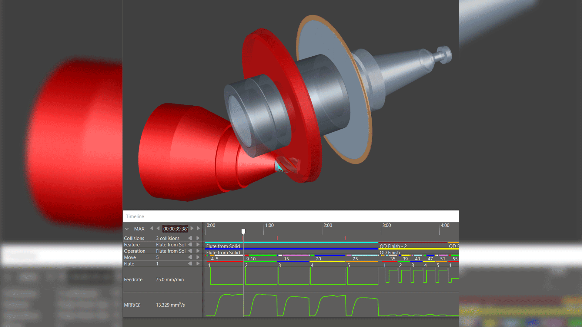Go to previous Move
Viewport: 582px width, 327px height.
[x=190, y=257]
